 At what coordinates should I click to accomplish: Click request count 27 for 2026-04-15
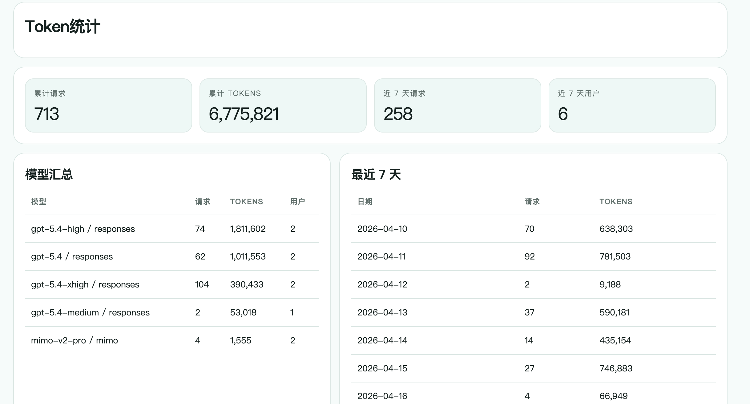(530, 369)
